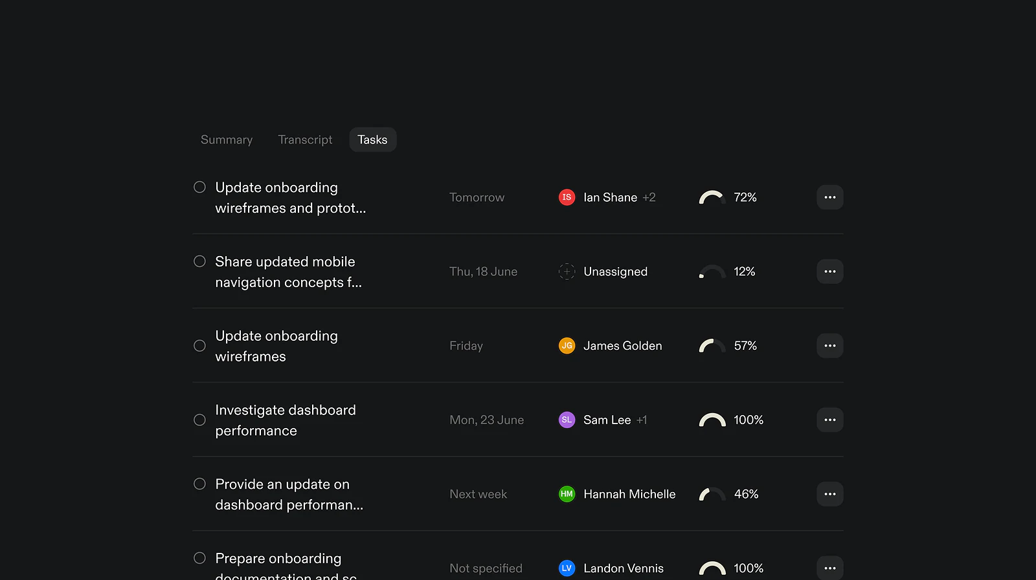1036x580 pixels.
Task: Show the '+2' additional assignees
Action: (649, 197)
